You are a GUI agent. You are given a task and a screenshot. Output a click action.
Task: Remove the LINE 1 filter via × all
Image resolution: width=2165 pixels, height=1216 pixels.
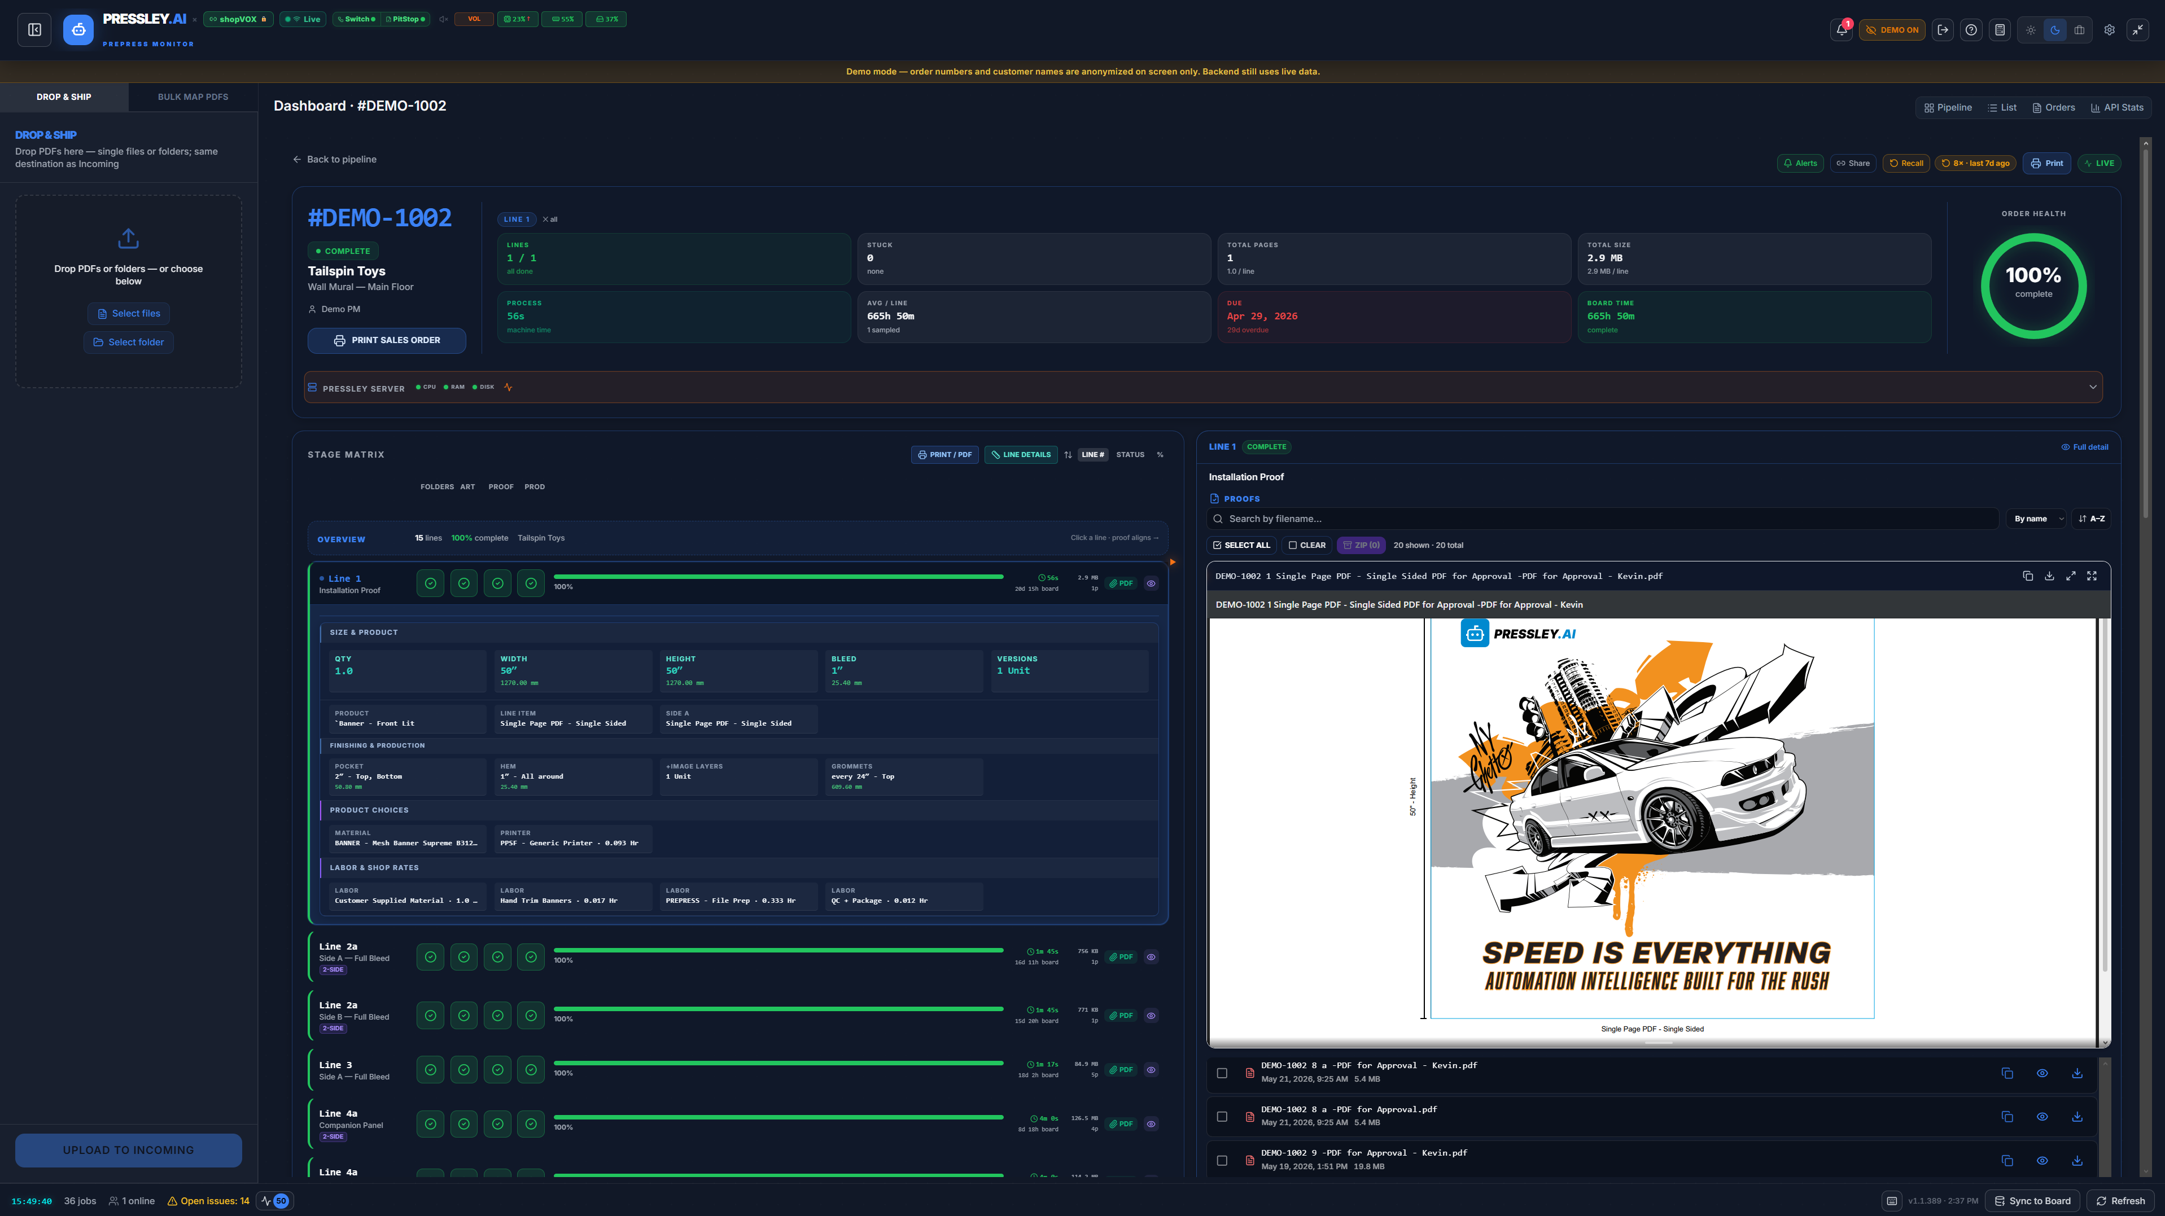[550, 219]
